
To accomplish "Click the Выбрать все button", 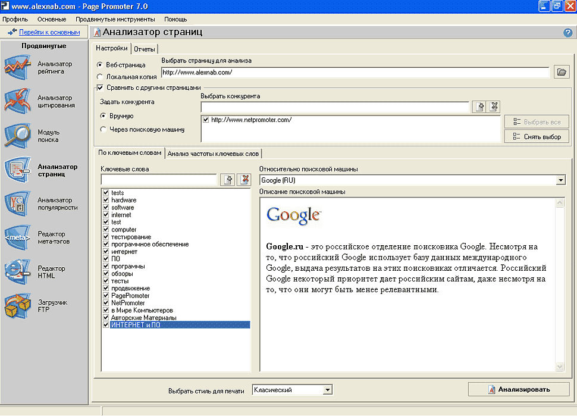I will tap(537, 122).
